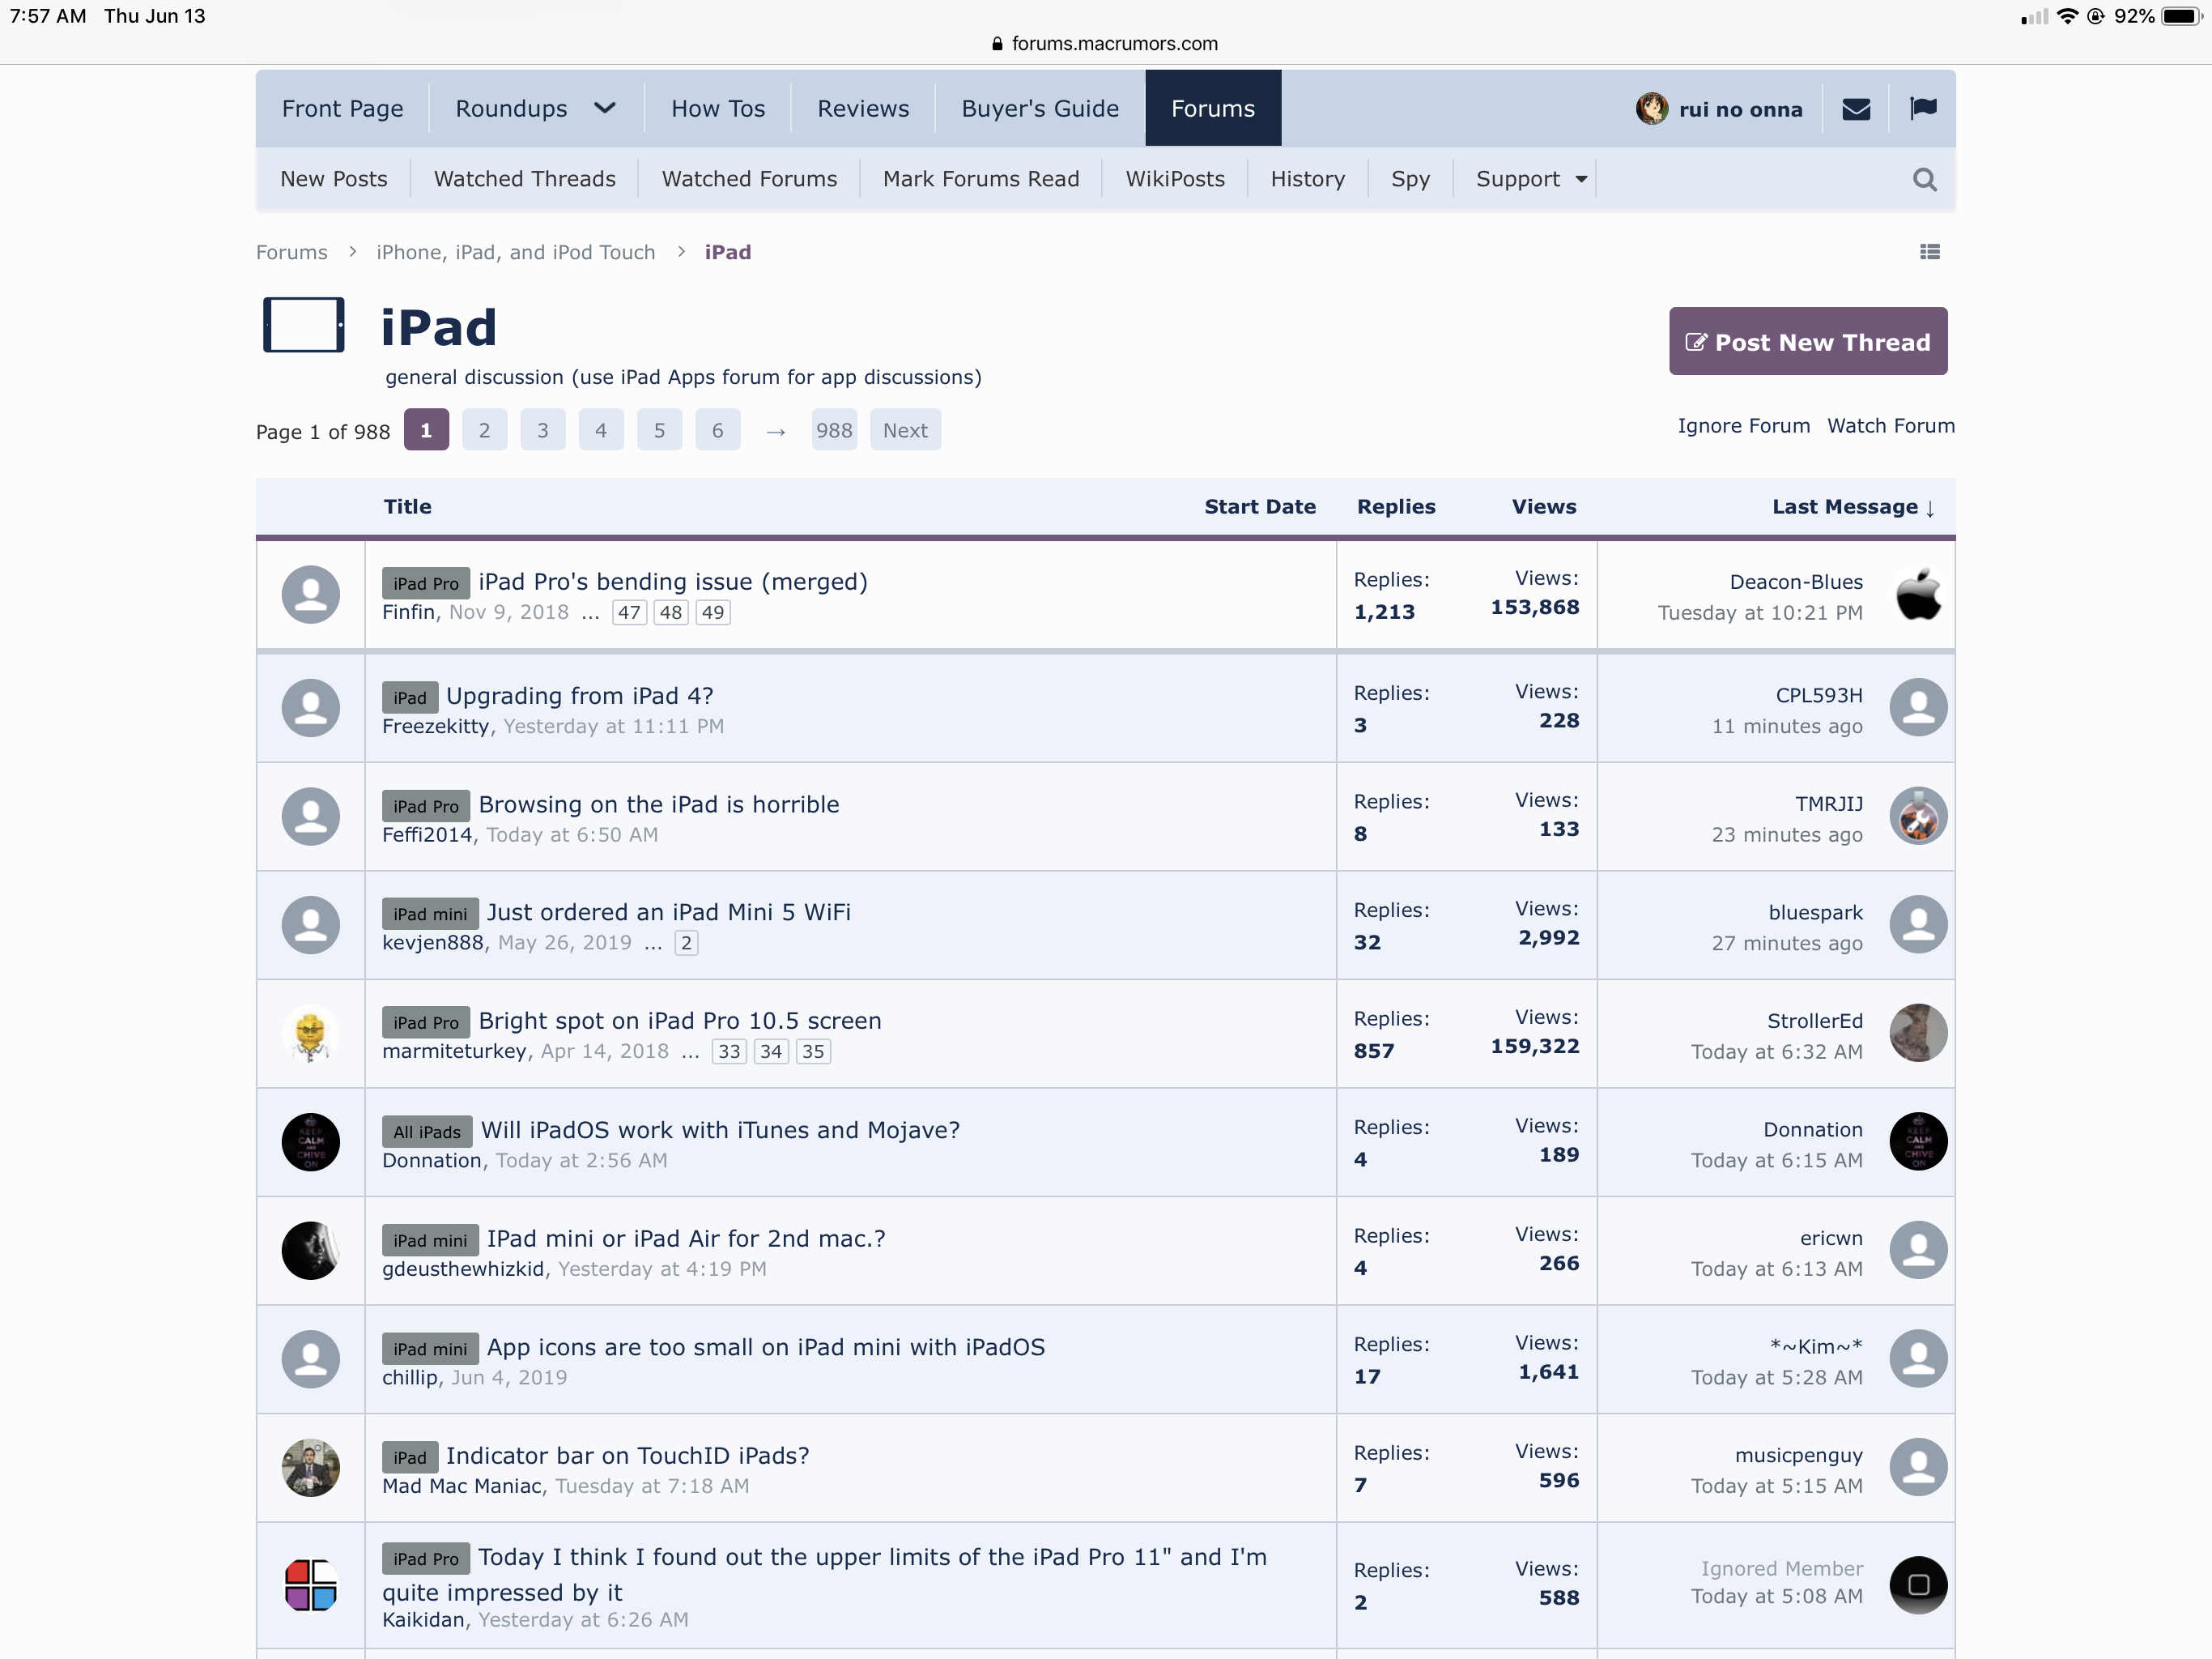Expand the Roundups dropdown chevron
The width and height of the screenshot is (2212, 1659).
(604, 108)
